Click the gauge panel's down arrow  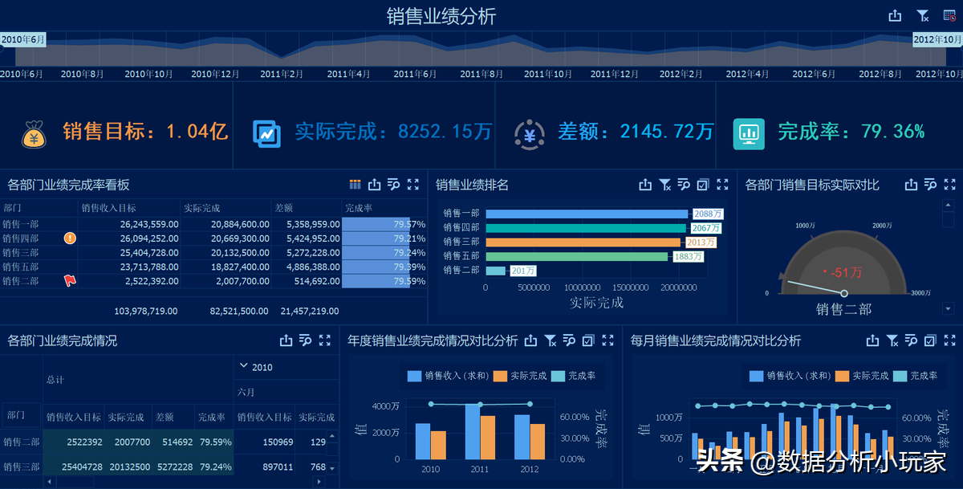[x=949, y=308]
